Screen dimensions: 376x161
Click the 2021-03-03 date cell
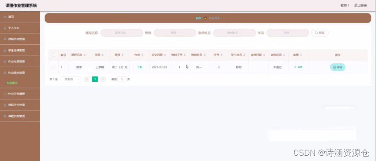159,67
